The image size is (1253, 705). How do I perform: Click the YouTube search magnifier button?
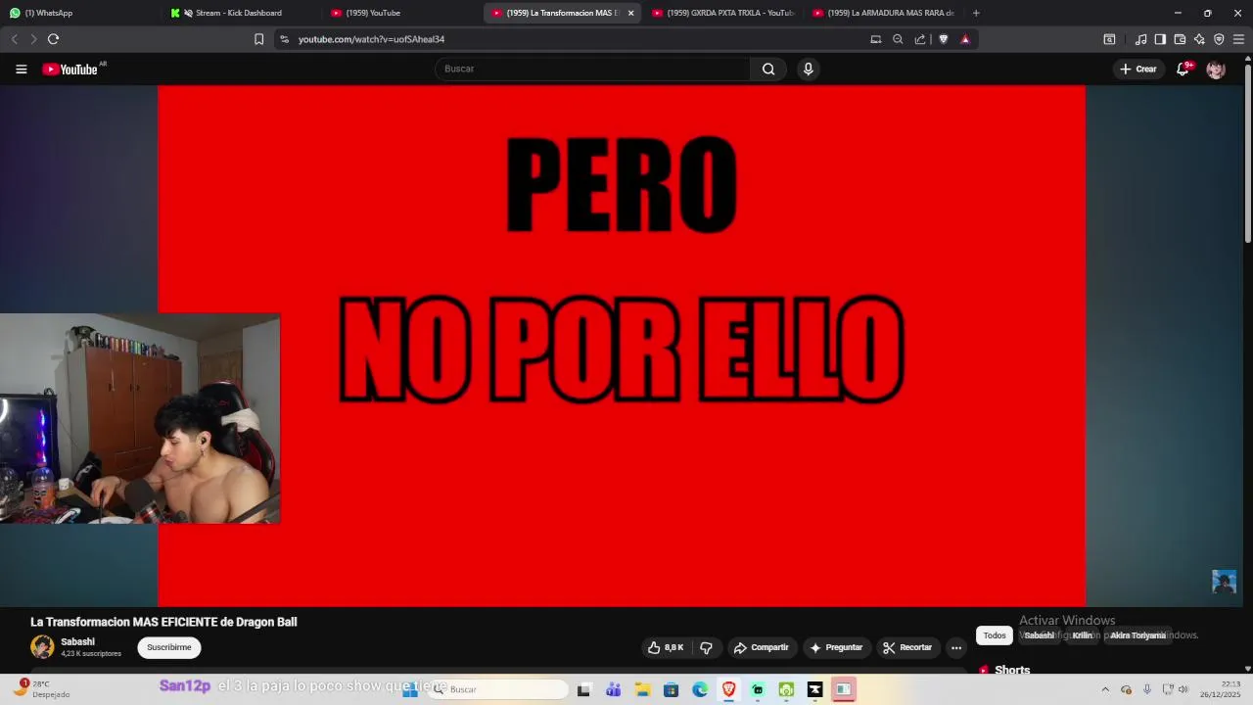pyautogui.click(x=768, y=69)
